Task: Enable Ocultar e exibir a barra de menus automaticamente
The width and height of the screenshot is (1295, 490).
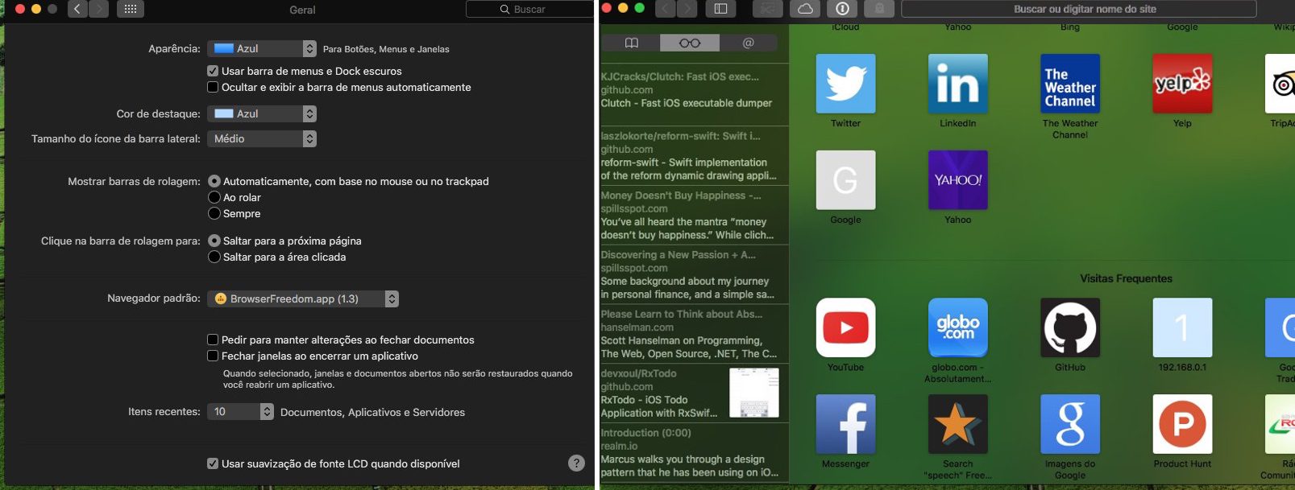Action: [213, 87]
